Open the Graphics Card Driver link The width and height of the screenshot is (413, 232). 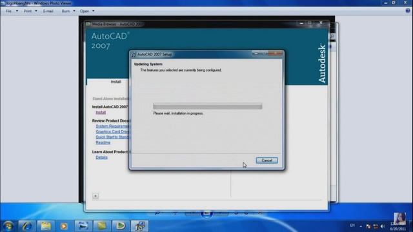tap(112, 131)
